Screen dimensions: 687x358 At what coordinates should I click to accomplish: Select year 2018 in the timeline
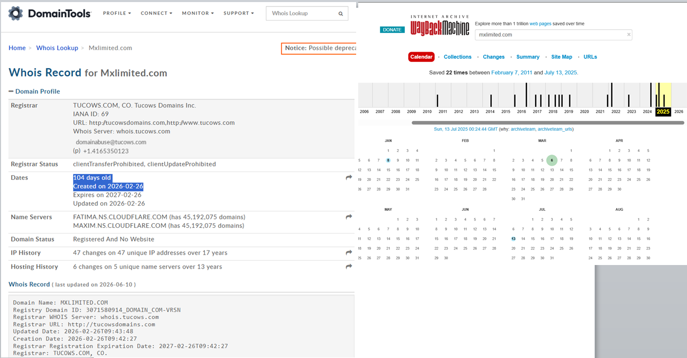[x=553, y=112]
